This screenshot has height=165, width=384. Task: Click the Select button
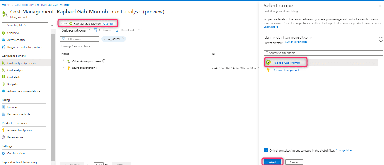[272, 162]
